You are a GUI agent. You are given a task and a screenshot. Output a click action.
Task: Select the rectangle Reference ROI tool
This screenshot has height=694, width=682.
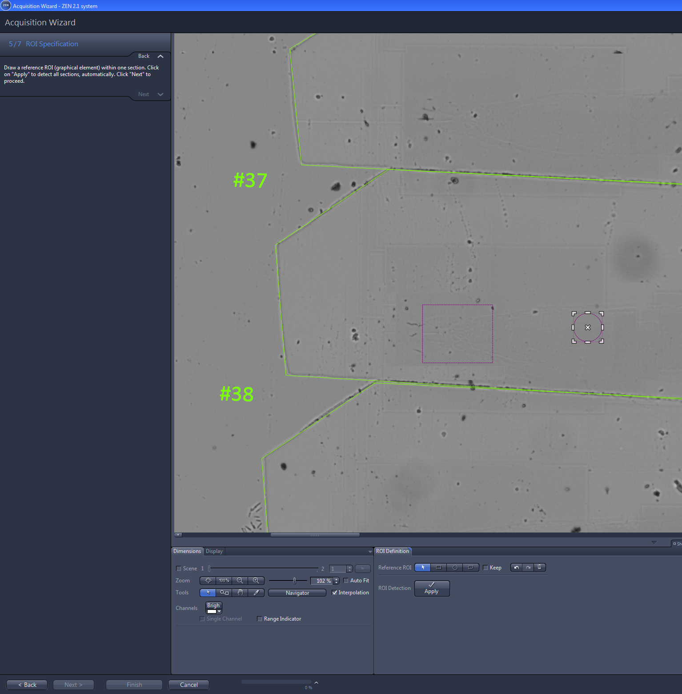point(438,567)
